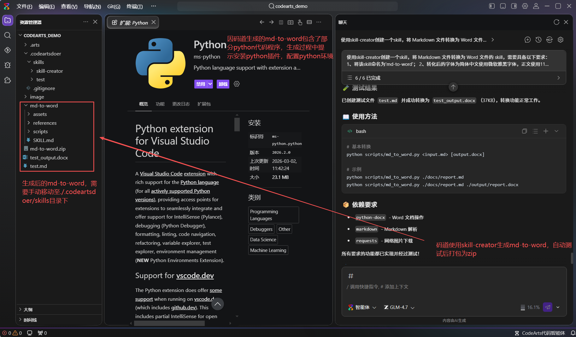Viewport: 576px width, 337px height.
Task: Open the Explorer view in activity bar
Action: point(8,20)
